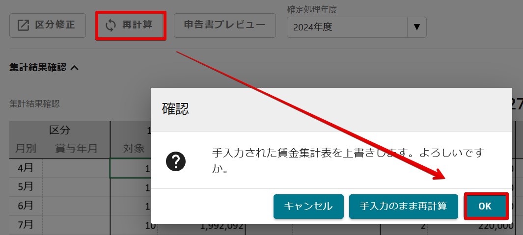Collapse the 集計結果確認 section chevron
The width and height of the screenshot is (523, 235).
(x=75, y=68)
